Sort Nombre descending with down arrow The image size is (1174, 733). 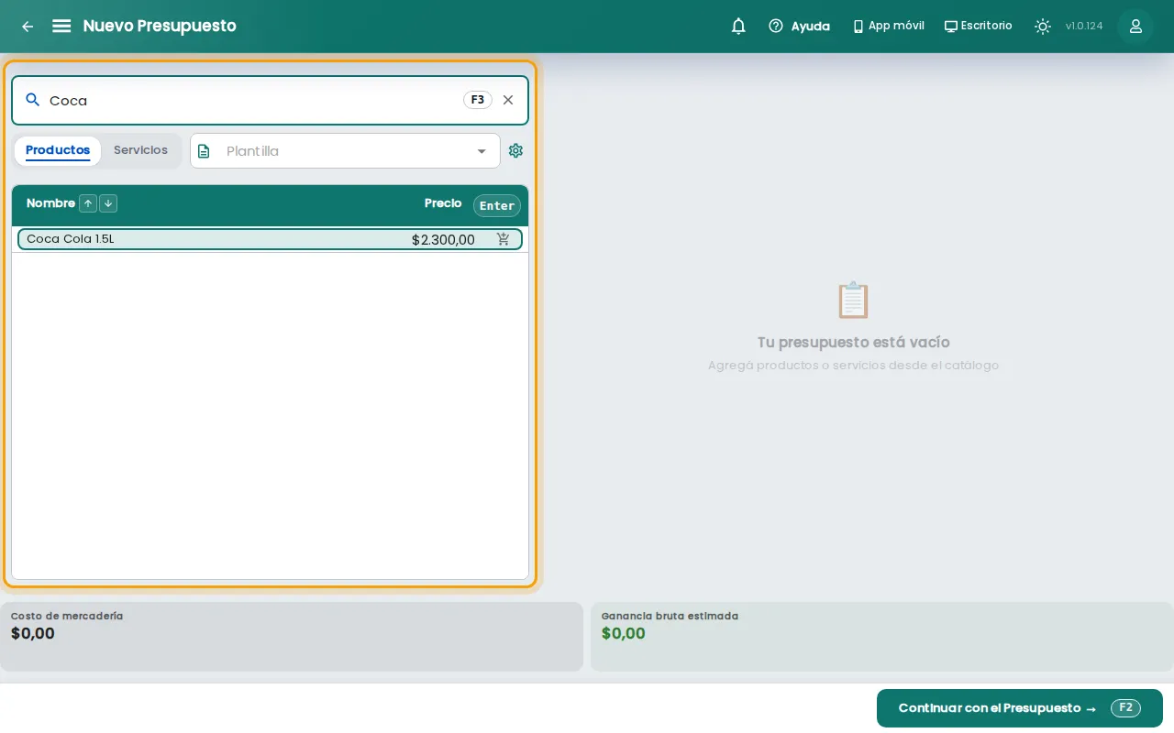[108, 203]
